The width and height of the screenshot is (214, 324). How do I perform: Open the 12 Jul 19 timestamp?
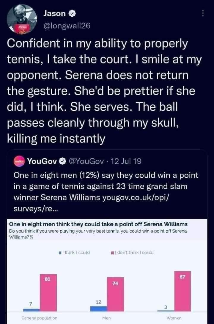[x=126, y=161]
